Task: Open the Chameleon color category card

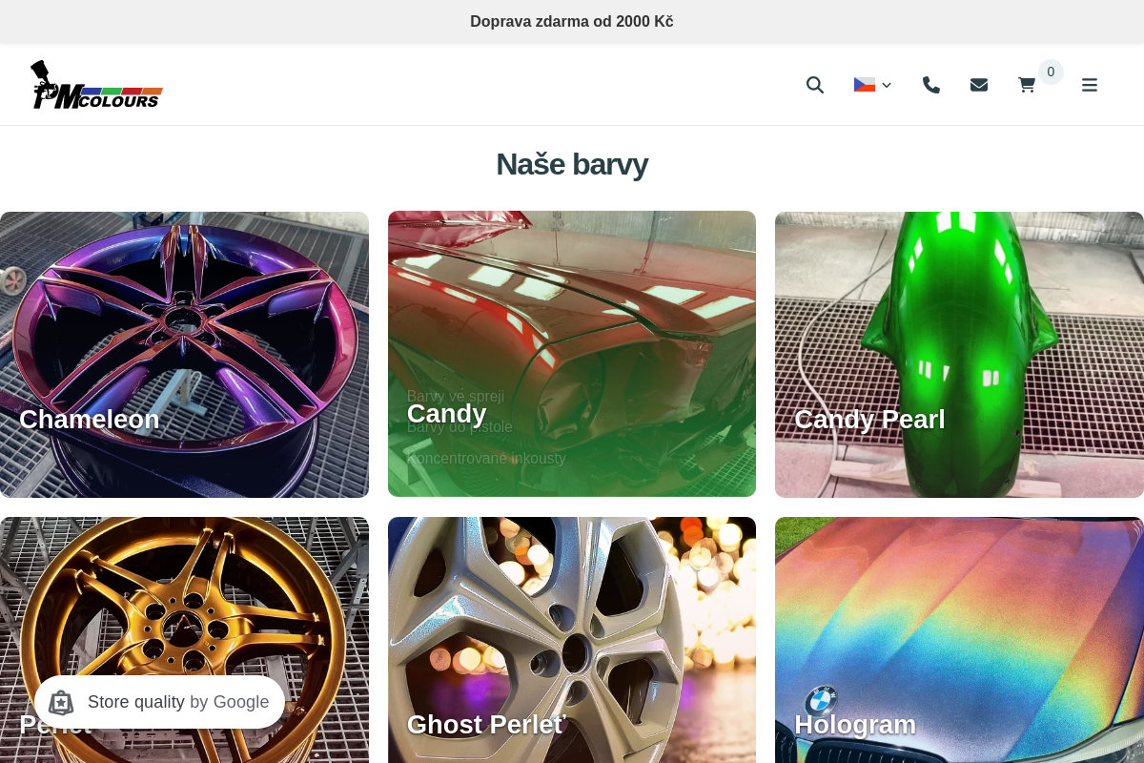Action: [184, 355]
